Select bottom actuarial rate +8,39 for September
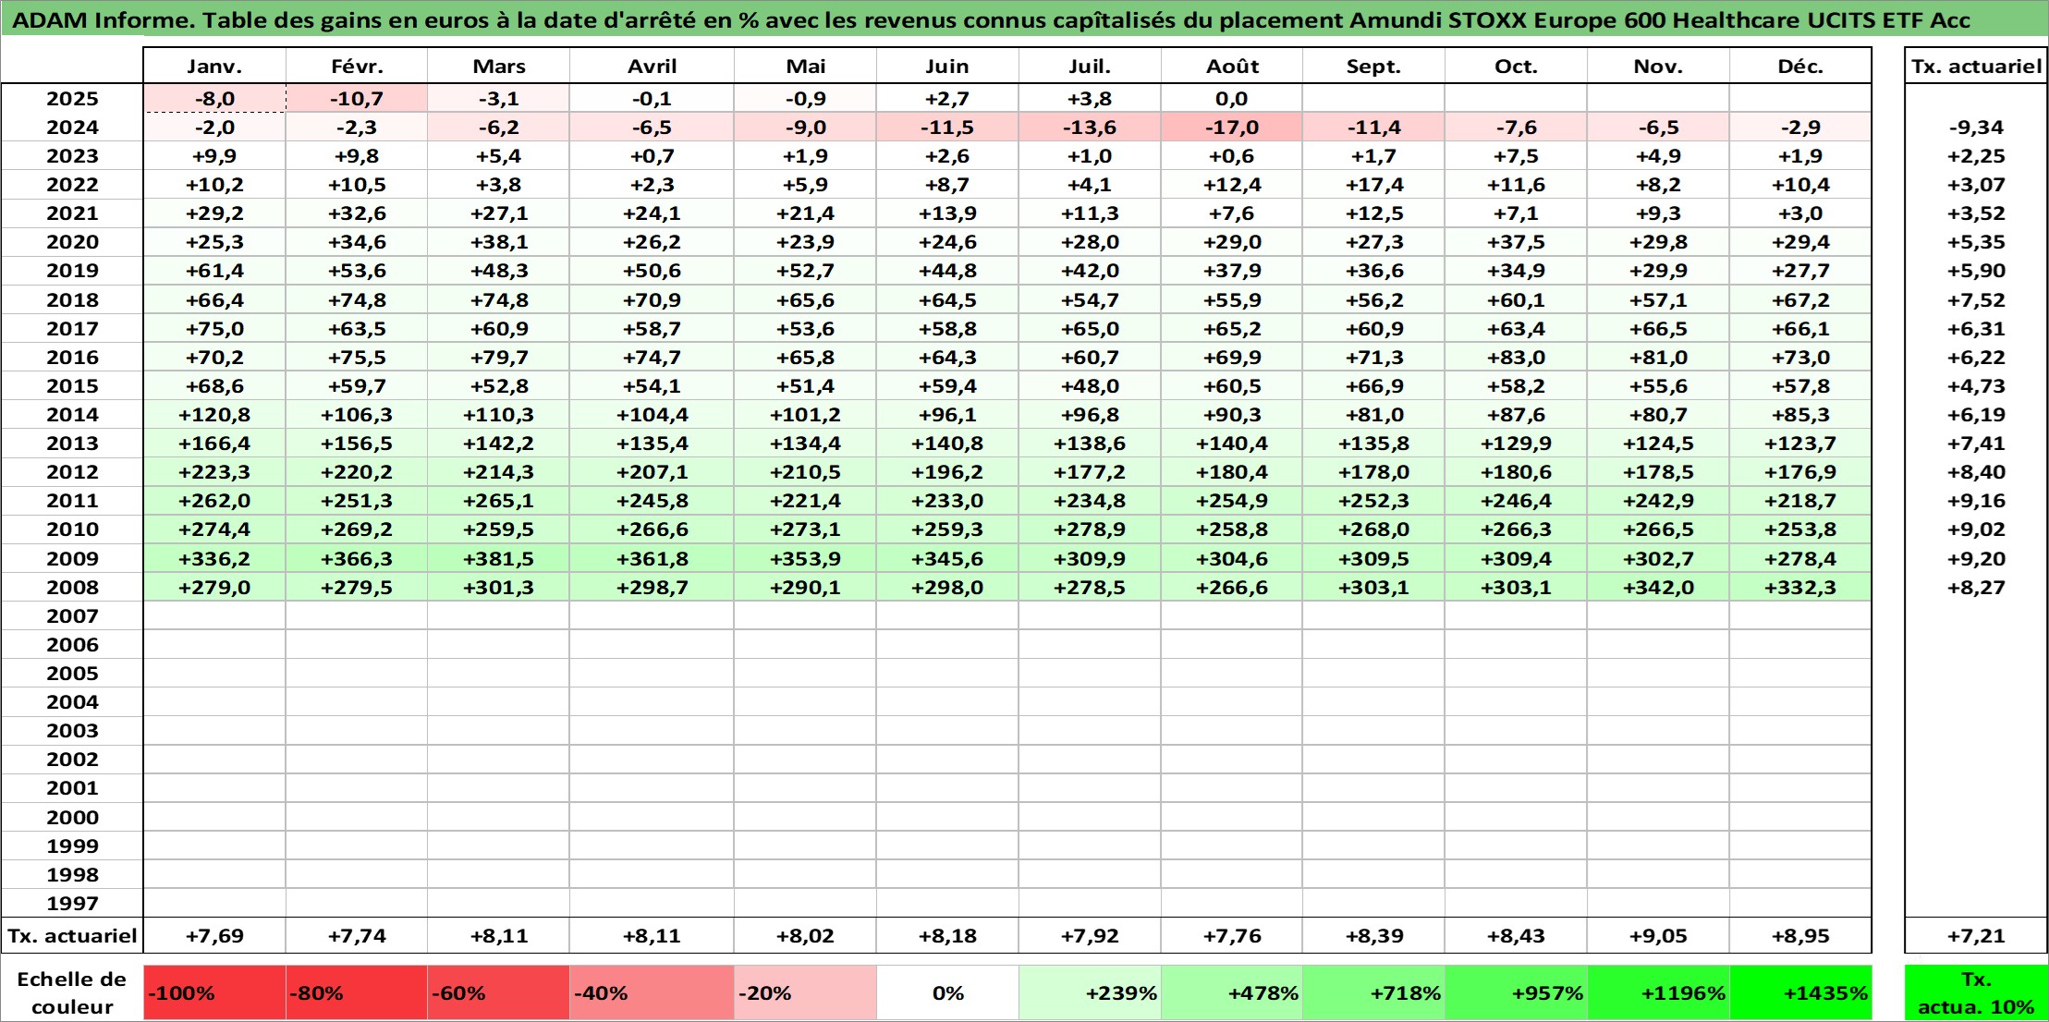This screenshot has height=1022, width=2049. (1373, 936)
